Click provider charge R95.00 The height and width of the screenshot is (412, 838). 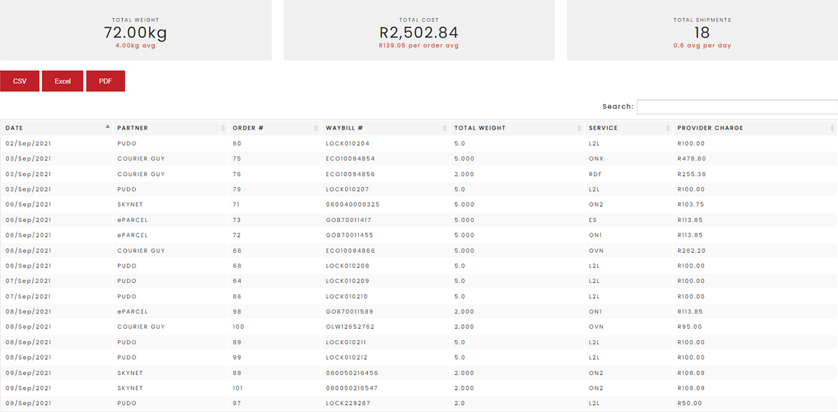tap(690, 327)
